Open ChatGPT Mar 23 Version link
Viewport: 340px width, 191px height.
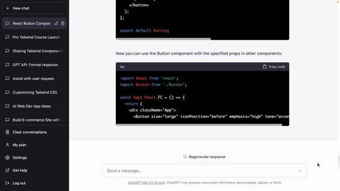pos(147,183)
